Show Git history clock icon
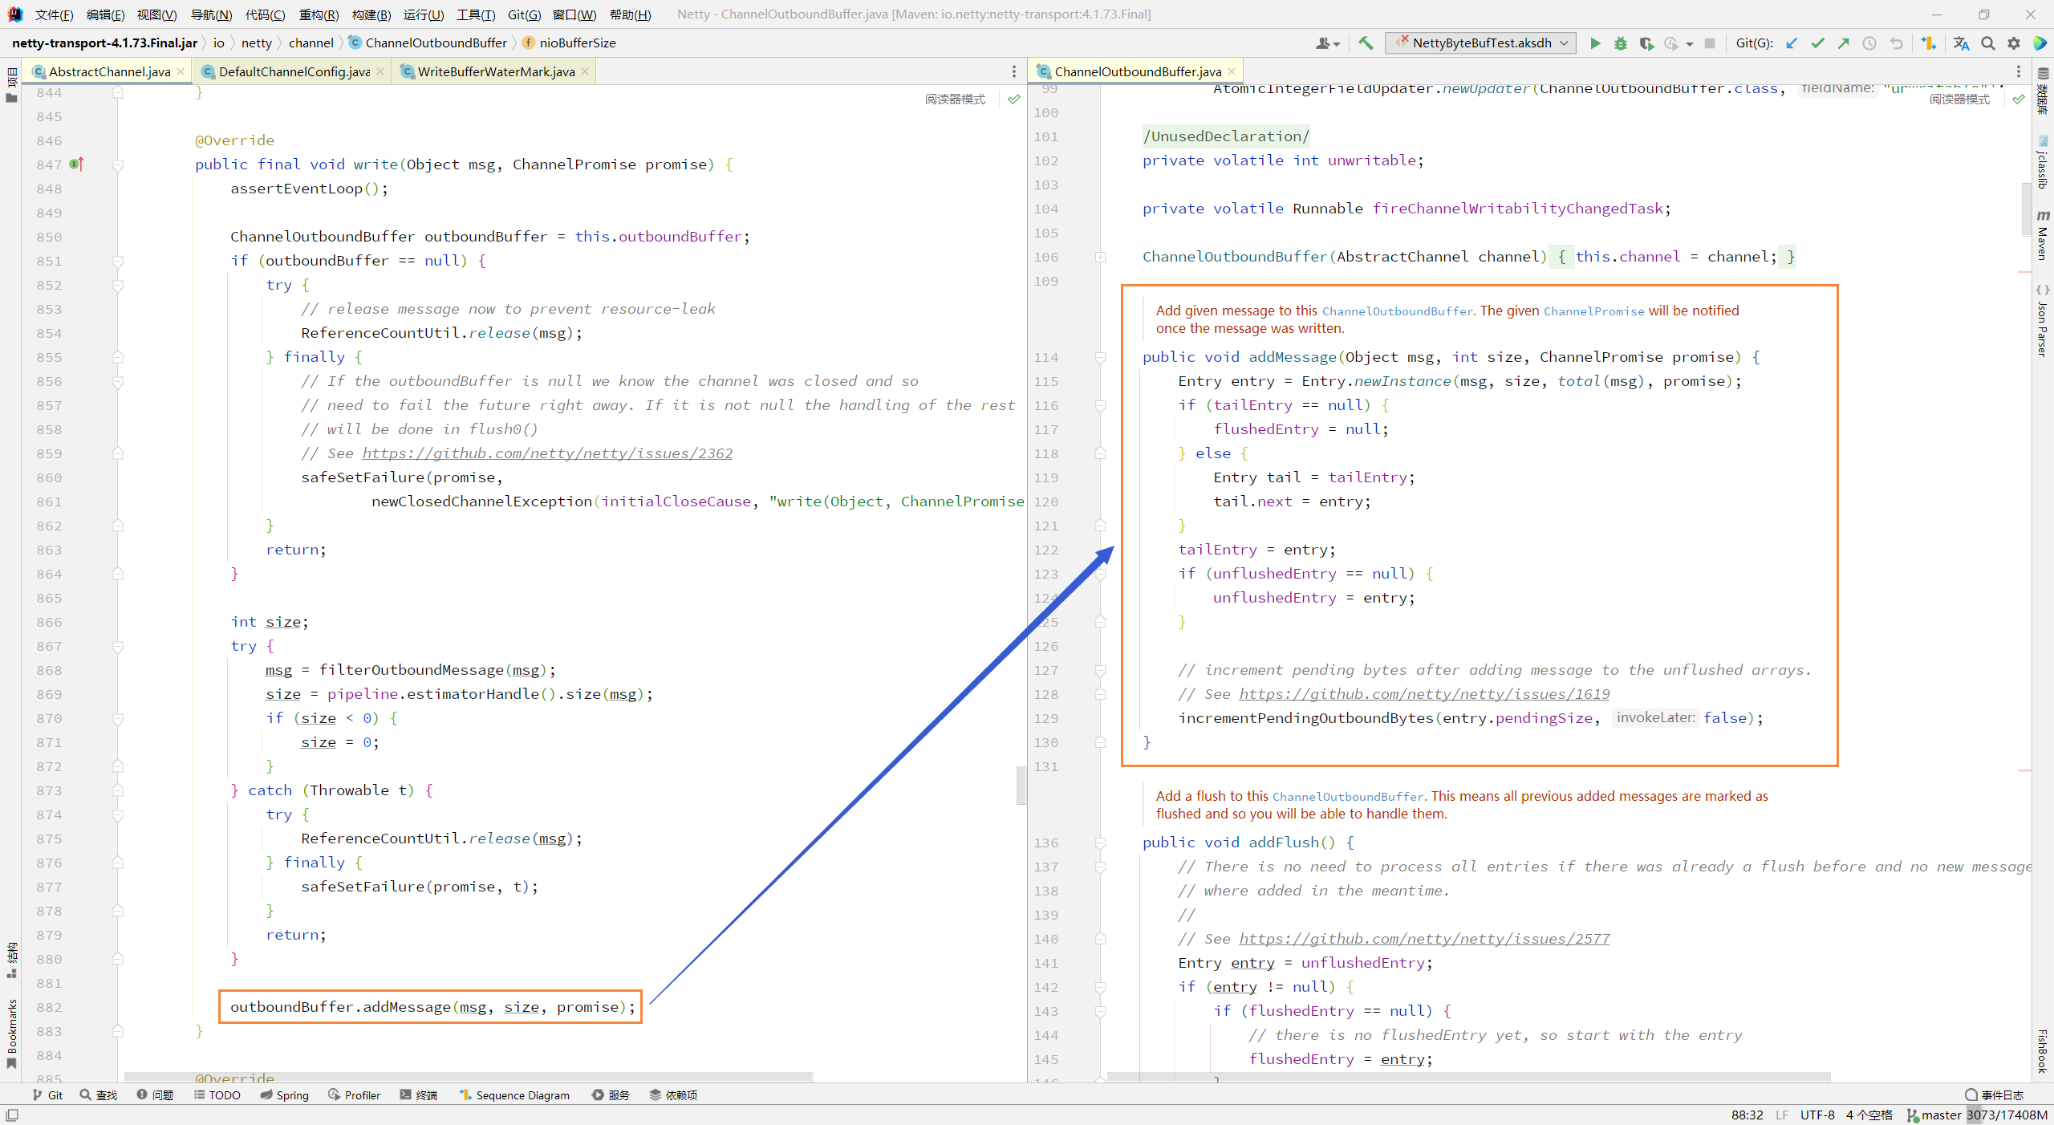2054x1125 pixels. [1869, 43]
